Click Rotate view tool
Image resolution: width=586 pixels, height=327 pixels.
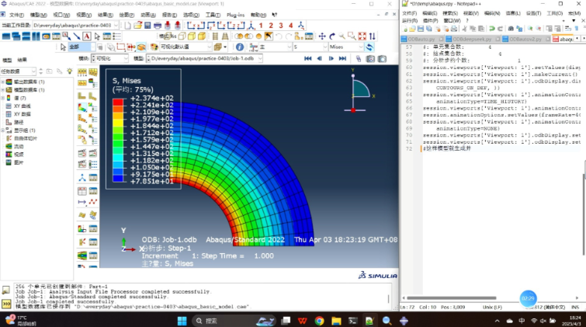[332, 37]
